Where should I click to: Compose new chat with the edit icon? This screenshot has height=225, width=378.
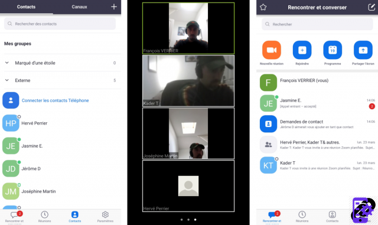click(x=372, y=7)
